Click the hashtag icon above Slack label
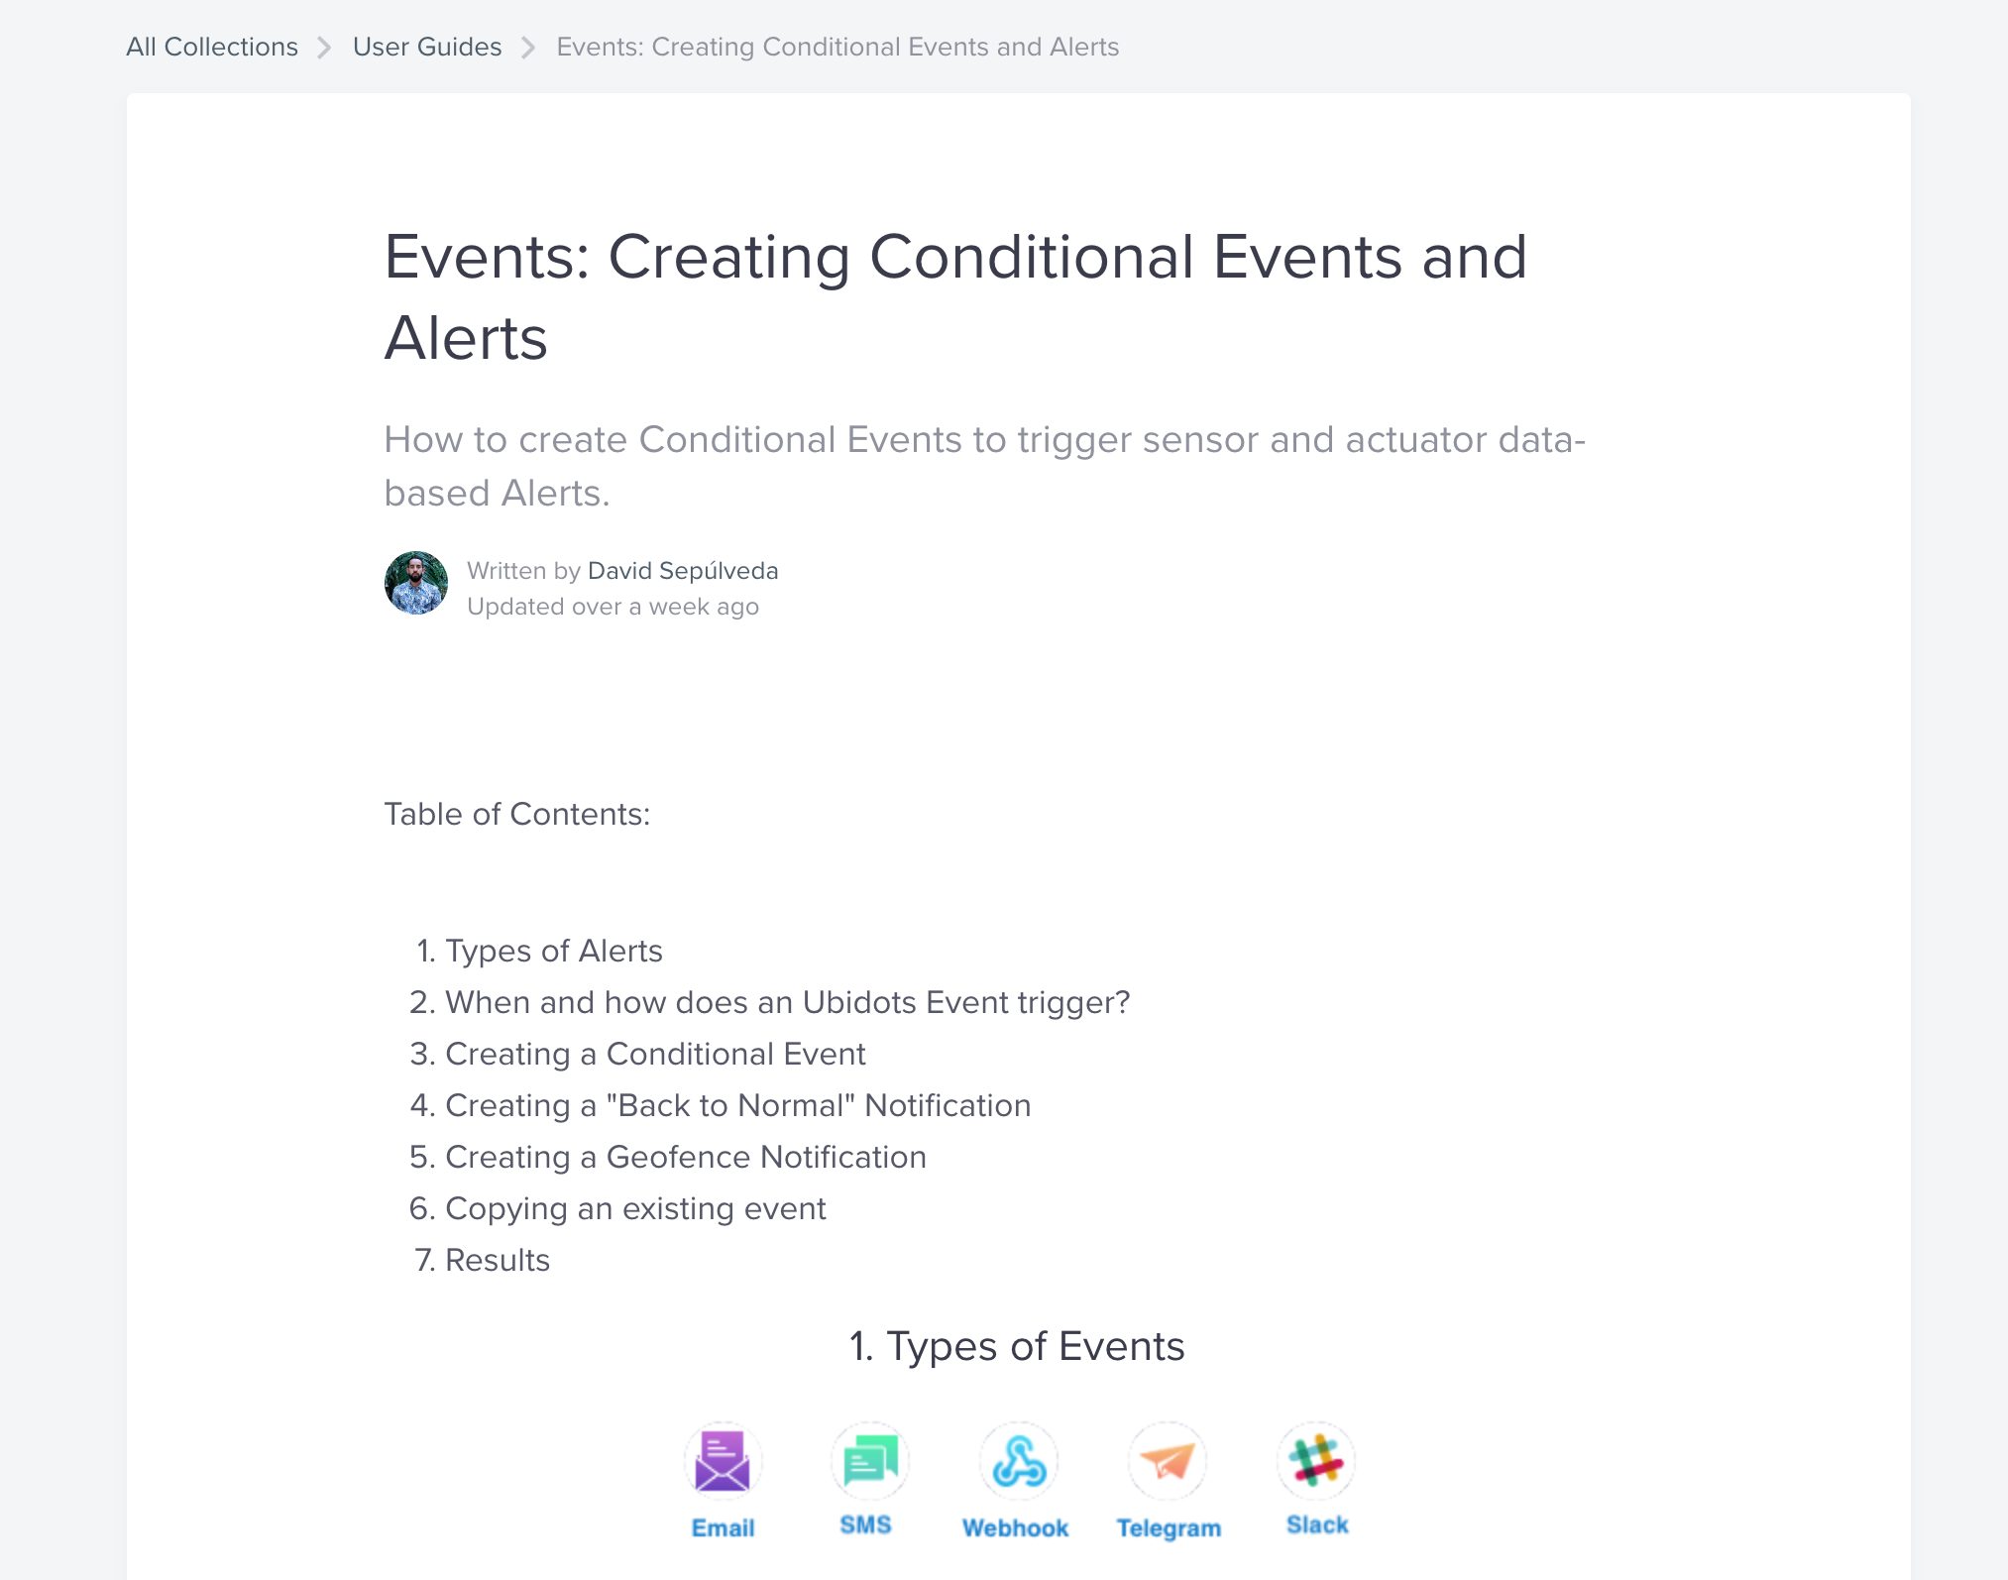Viewport: 2008px width, 1580px height. [1315, 1459]
